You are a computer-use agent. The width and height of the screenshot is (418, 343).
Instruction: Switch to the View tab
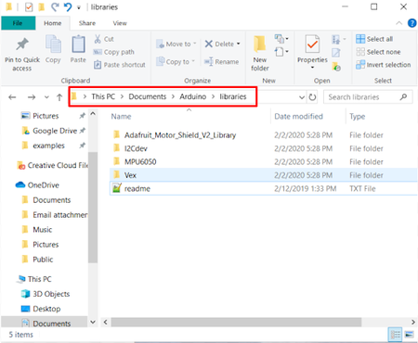coord(120,23)
